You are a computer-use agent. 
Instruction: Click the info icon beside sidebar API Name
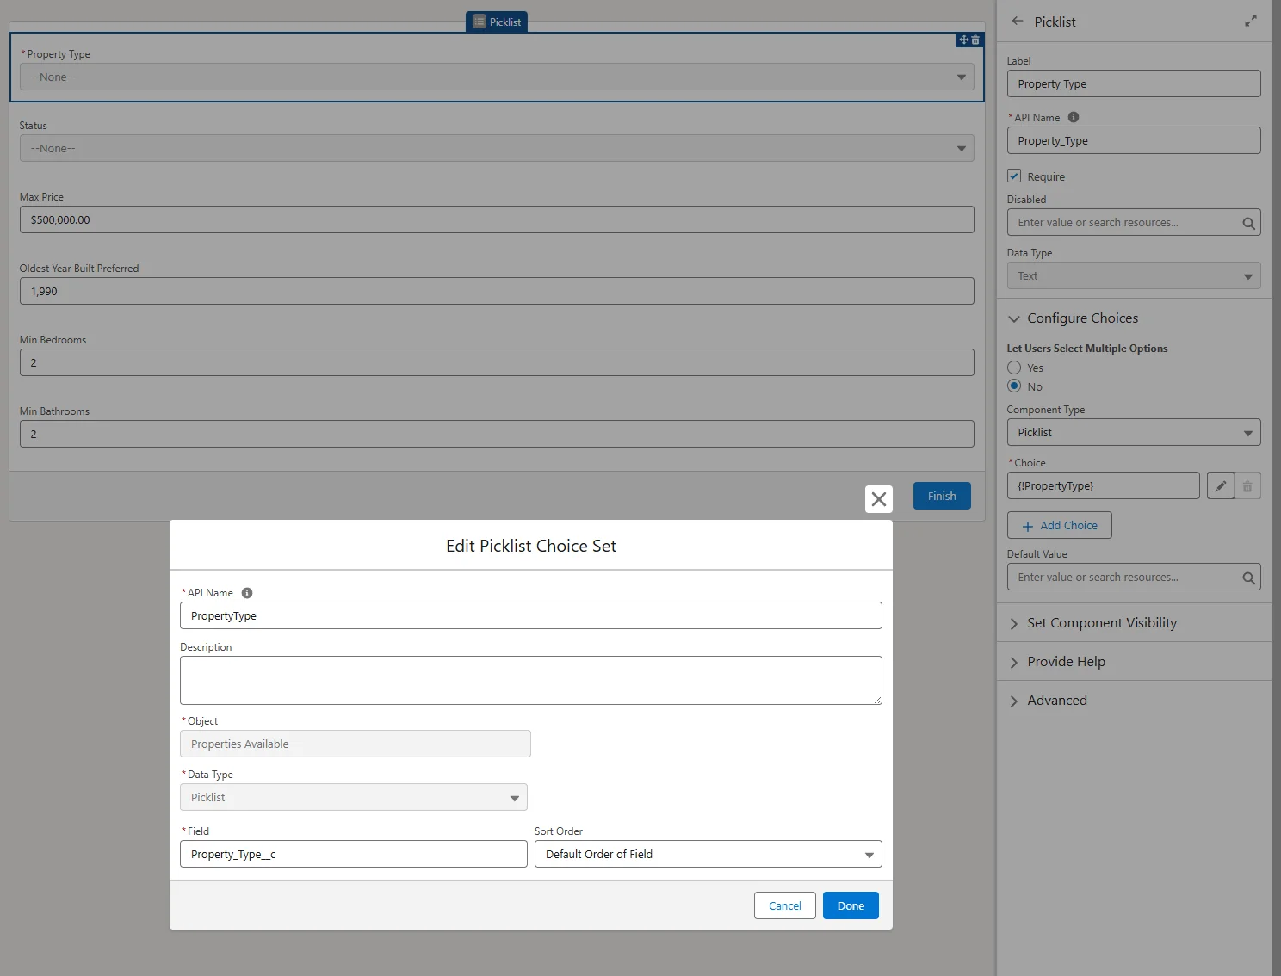click(x=1074, y=117)
